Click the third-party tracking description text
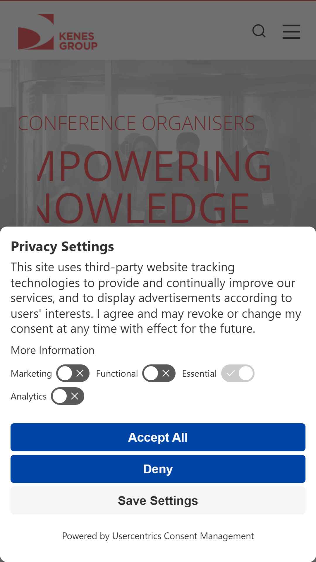Viewport: 316px width, 562px height. [156, 298]
